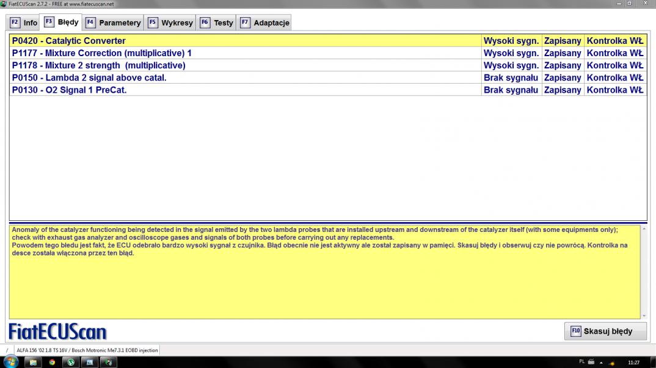Open the Testy tab
This screenshot has height=368, width=656.
click(216, 23)
